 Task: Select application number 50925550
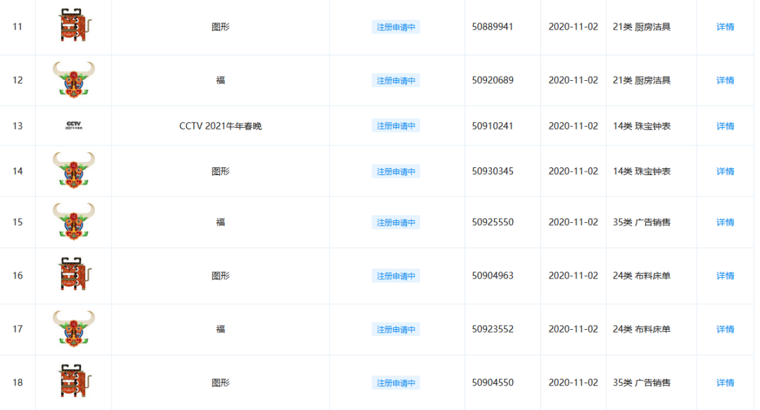493,222
